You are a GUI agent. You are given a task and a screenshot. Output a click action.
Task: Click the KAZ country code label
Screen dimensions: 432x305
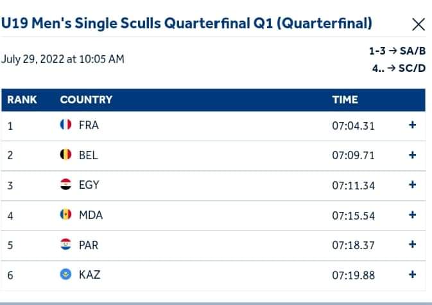pyautogui.click(x=89, y=275)
